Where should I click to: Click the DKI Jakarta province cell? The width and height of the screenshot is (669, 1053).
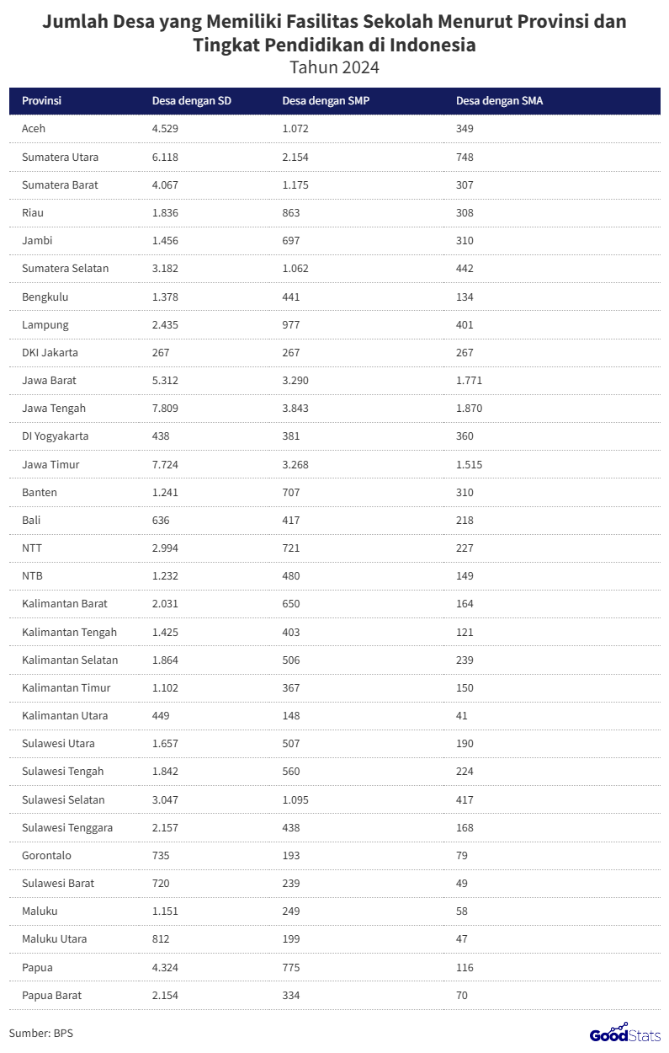(x=50, y=353)
